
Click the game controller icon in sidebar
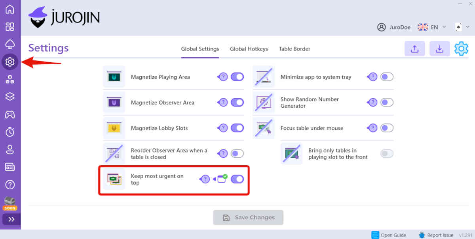(10, 114)
